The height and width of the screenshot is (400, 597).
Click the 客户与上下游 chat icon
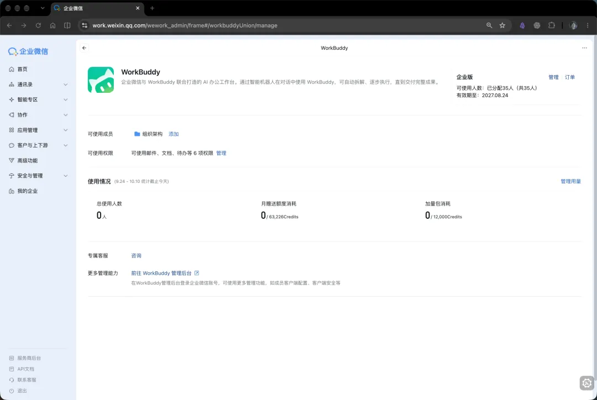tap(12, 145)
